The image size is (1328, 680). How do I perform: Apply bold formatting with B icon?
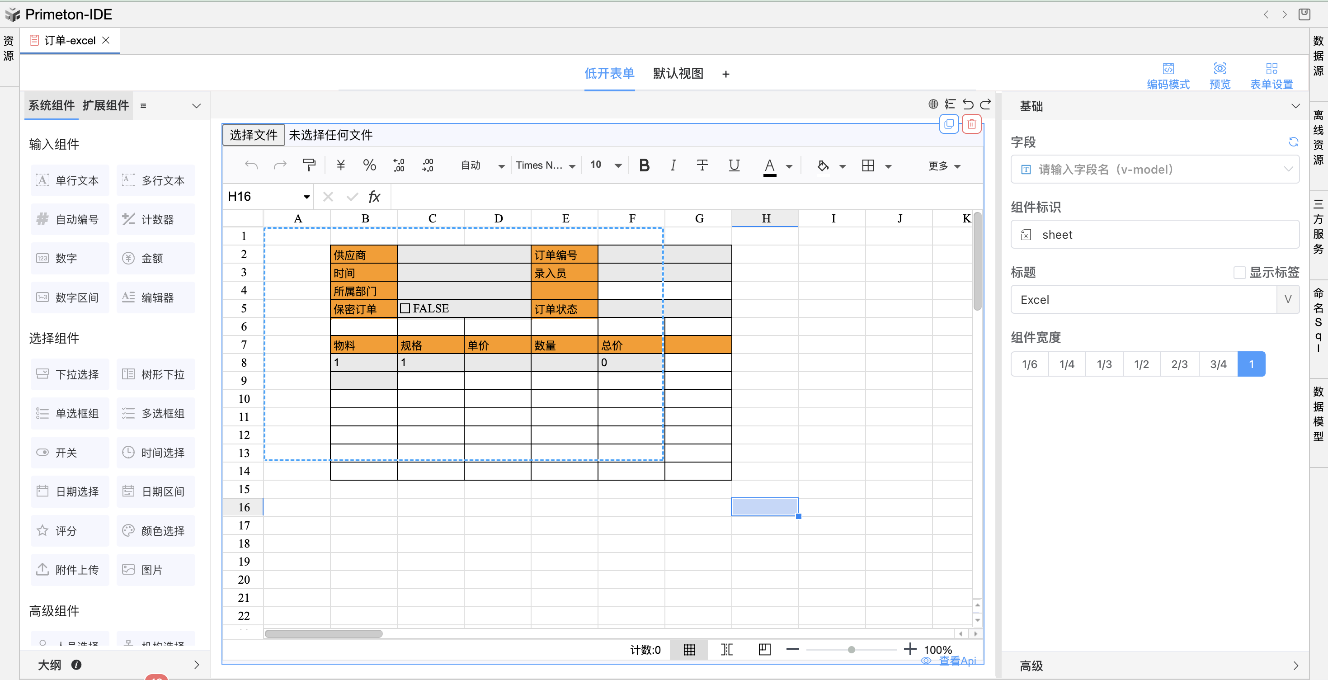[x=644, y=165]
